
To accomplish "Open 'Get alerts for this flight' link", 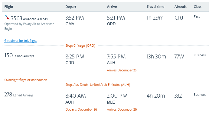I will click(x=21, y=41).
